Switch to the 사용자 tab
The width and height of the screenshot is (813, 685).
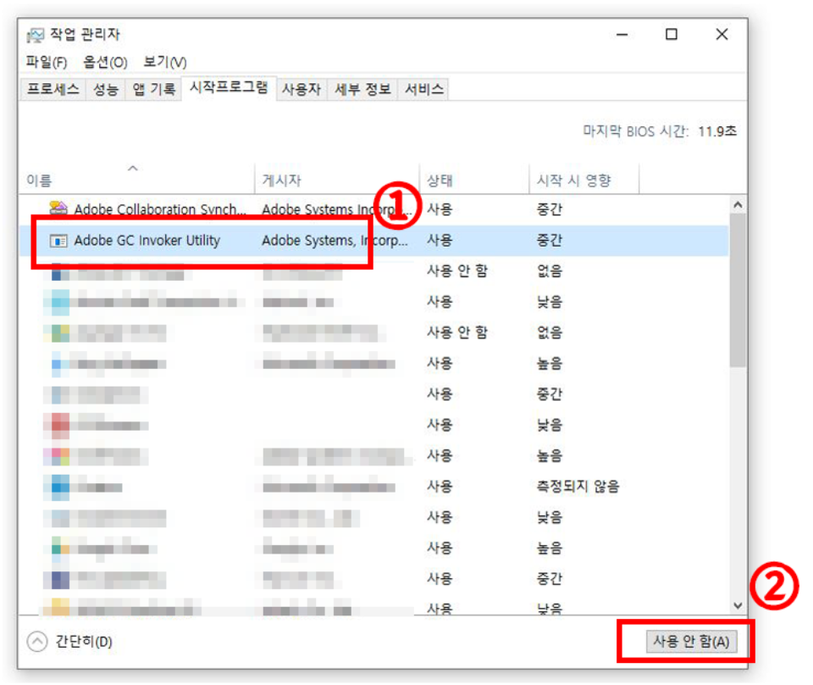point(301,89)
